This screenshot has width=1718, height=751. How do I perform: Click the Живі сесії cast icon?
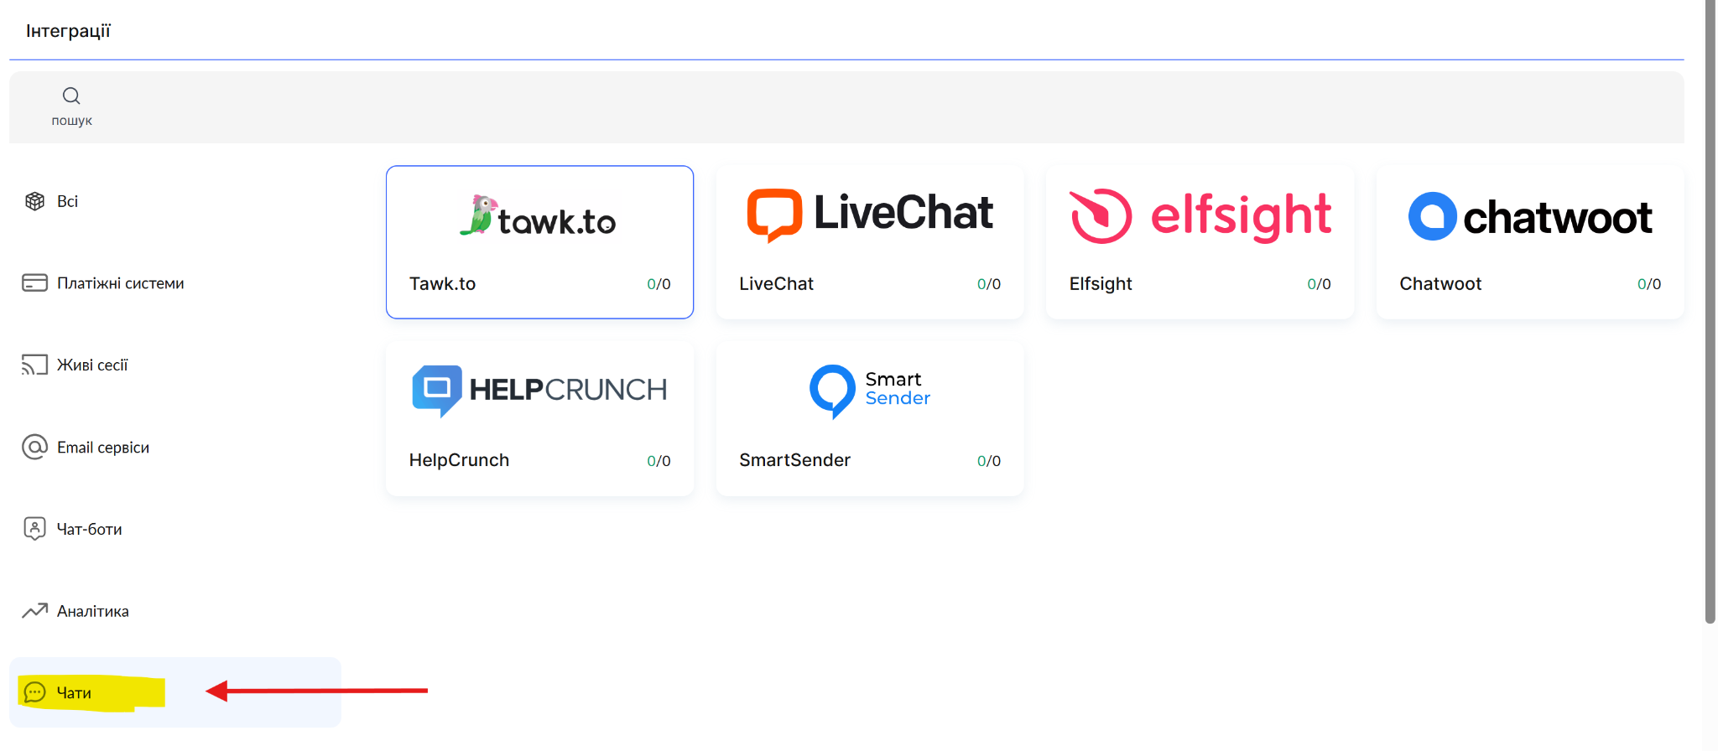[x=34, y=365]
